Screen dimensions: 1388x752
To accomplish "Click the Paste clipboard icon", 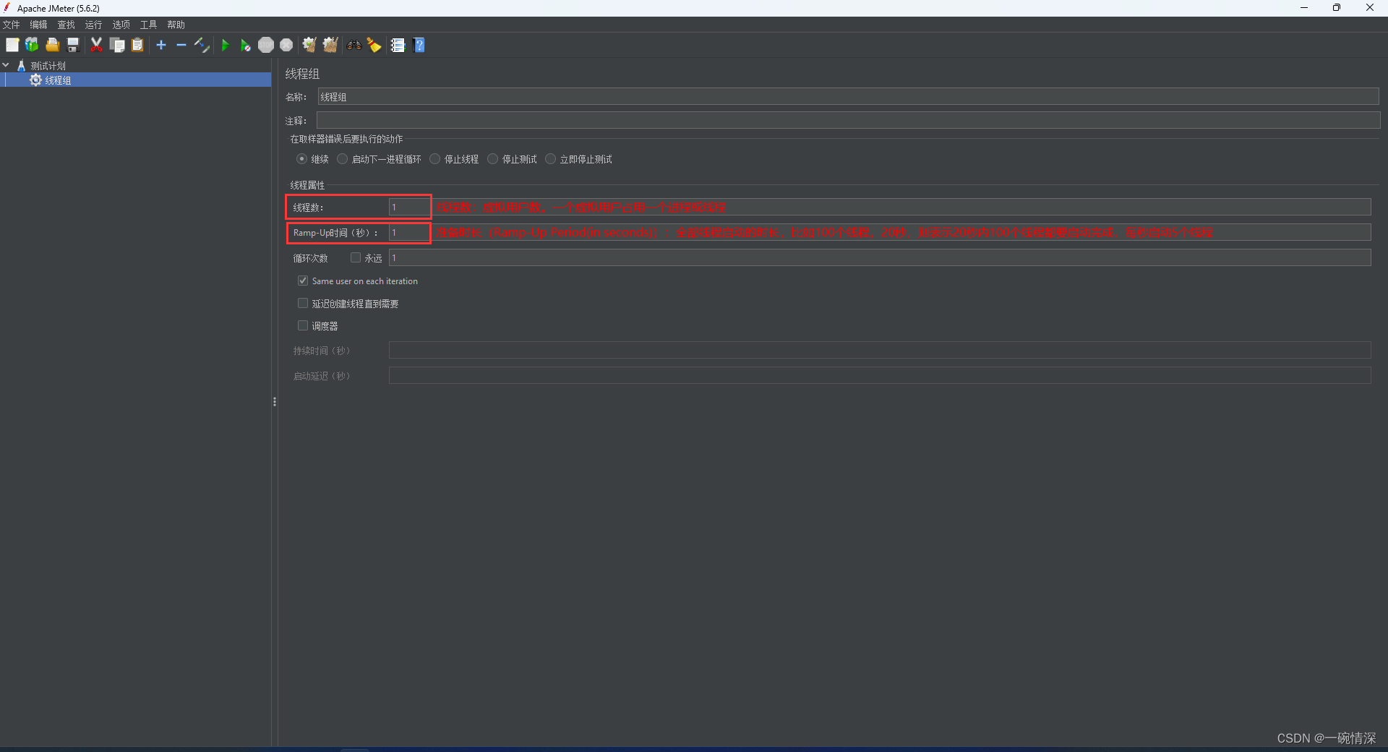I will tap(137, 45).
